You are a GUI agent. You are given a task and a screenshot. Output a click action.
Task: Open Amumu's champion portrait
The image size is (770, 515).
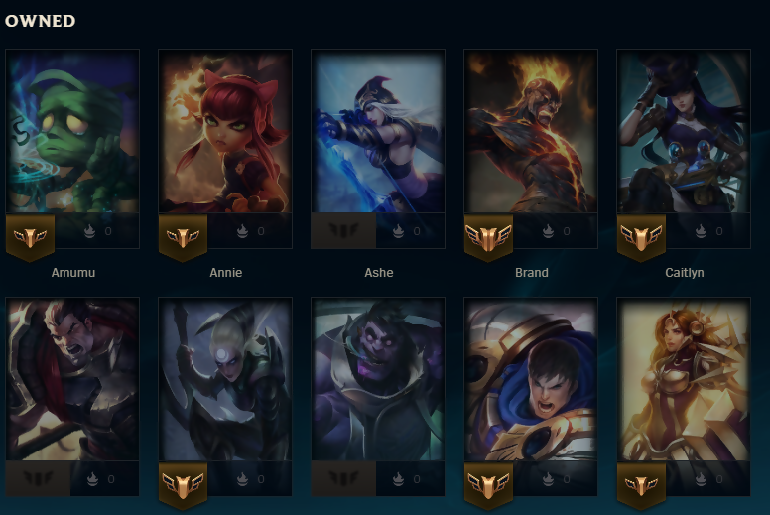click(x=72, y=131)
